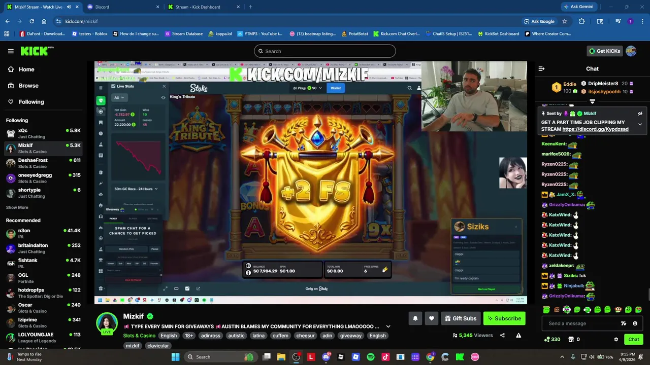Click the green Subscribe button

[x=504, y=318]
